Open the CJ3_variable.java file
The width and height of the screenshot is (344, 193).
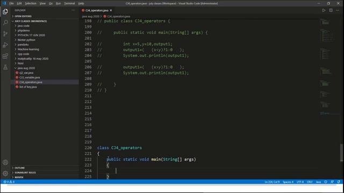45,77
